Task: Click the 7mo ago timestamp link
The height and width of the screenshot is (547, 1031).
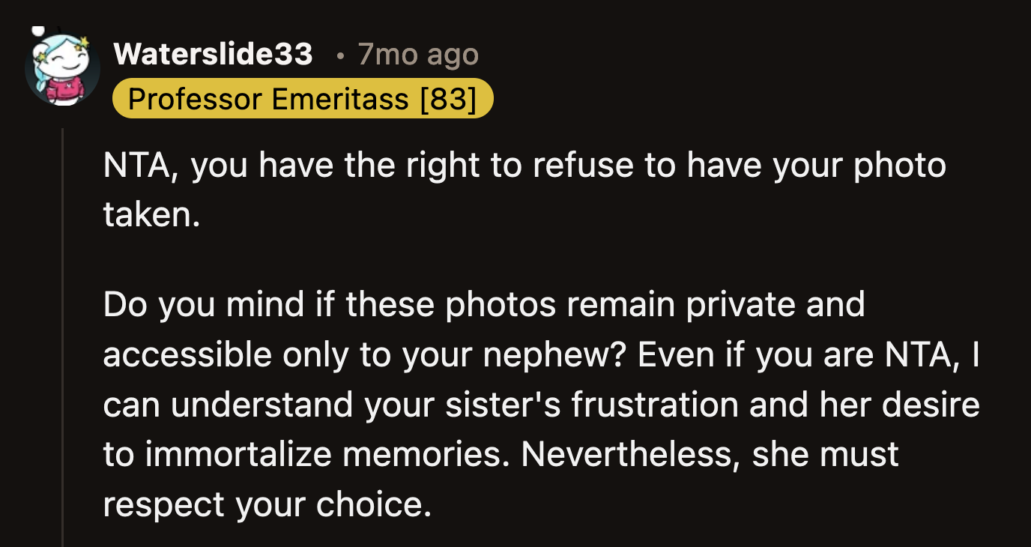Action: click(417, 54)
